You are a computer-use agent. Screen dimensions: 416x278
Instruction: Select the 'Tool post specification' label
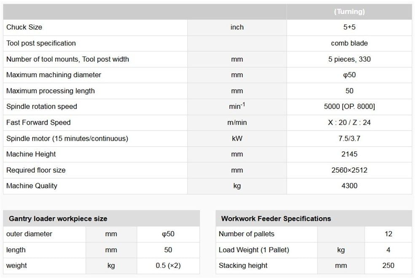pyautogui.click(x=41, y=43)
